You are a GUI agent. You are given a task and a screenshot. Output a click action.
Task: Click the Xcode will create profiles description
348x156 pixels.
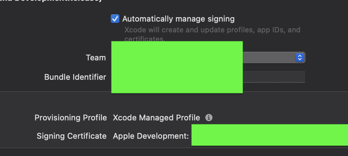click(x=212, y=34)
